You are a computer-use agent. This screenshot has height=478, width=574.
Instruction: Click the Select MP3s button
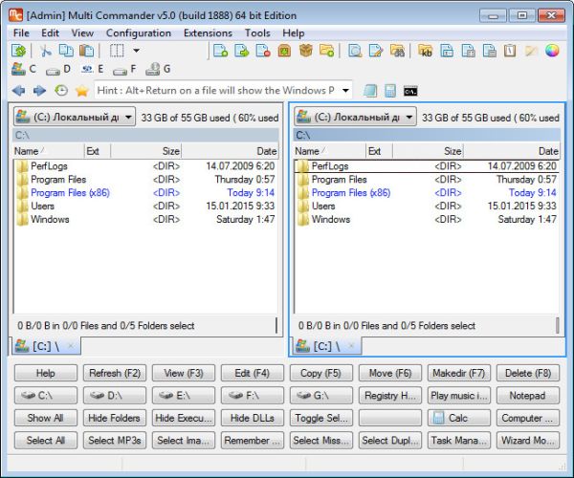tap(115, 441)
